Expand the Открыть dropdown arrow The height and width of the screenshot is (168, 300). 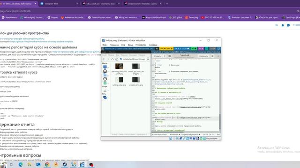165,56
